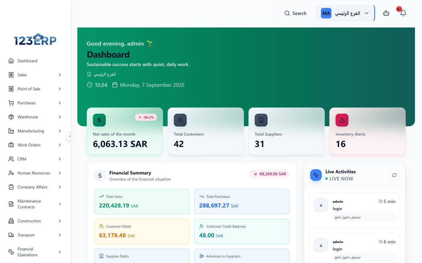Open the notifications bell
422x263 pixels.
click(x=403, y=13)
